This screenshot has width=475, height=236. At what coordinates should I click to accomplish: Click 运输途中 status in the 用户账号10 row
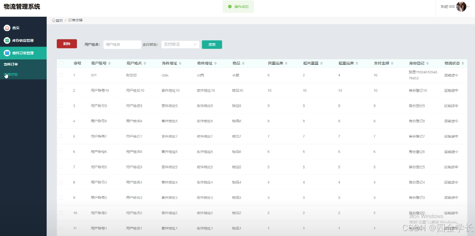(x=451, y=90)
